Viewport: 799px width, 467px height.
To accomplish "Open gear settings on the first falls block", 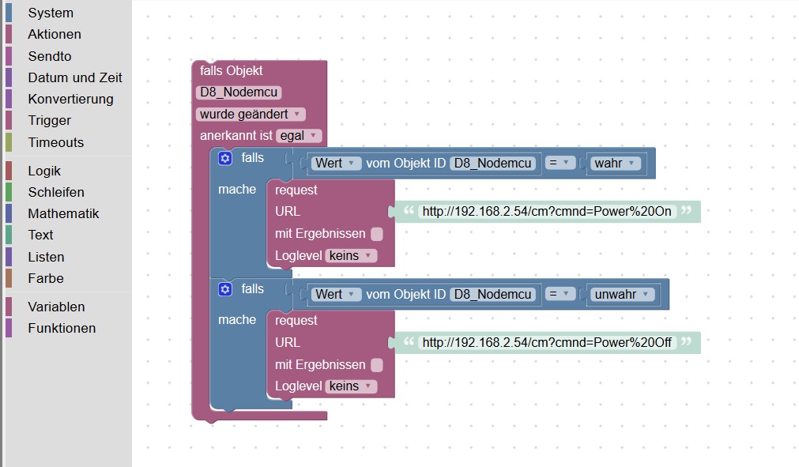I will coord(225,158).
